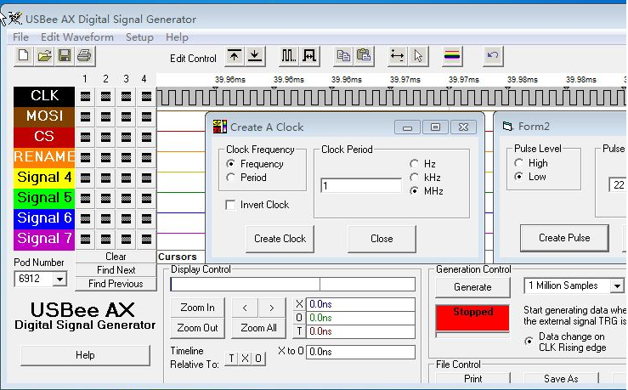Click the clock value input field
This screenshot has height=390, width=628.
(361, 185)
